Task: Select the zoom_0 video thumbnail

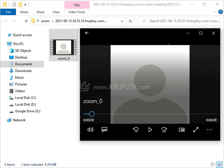Action: 64,48
